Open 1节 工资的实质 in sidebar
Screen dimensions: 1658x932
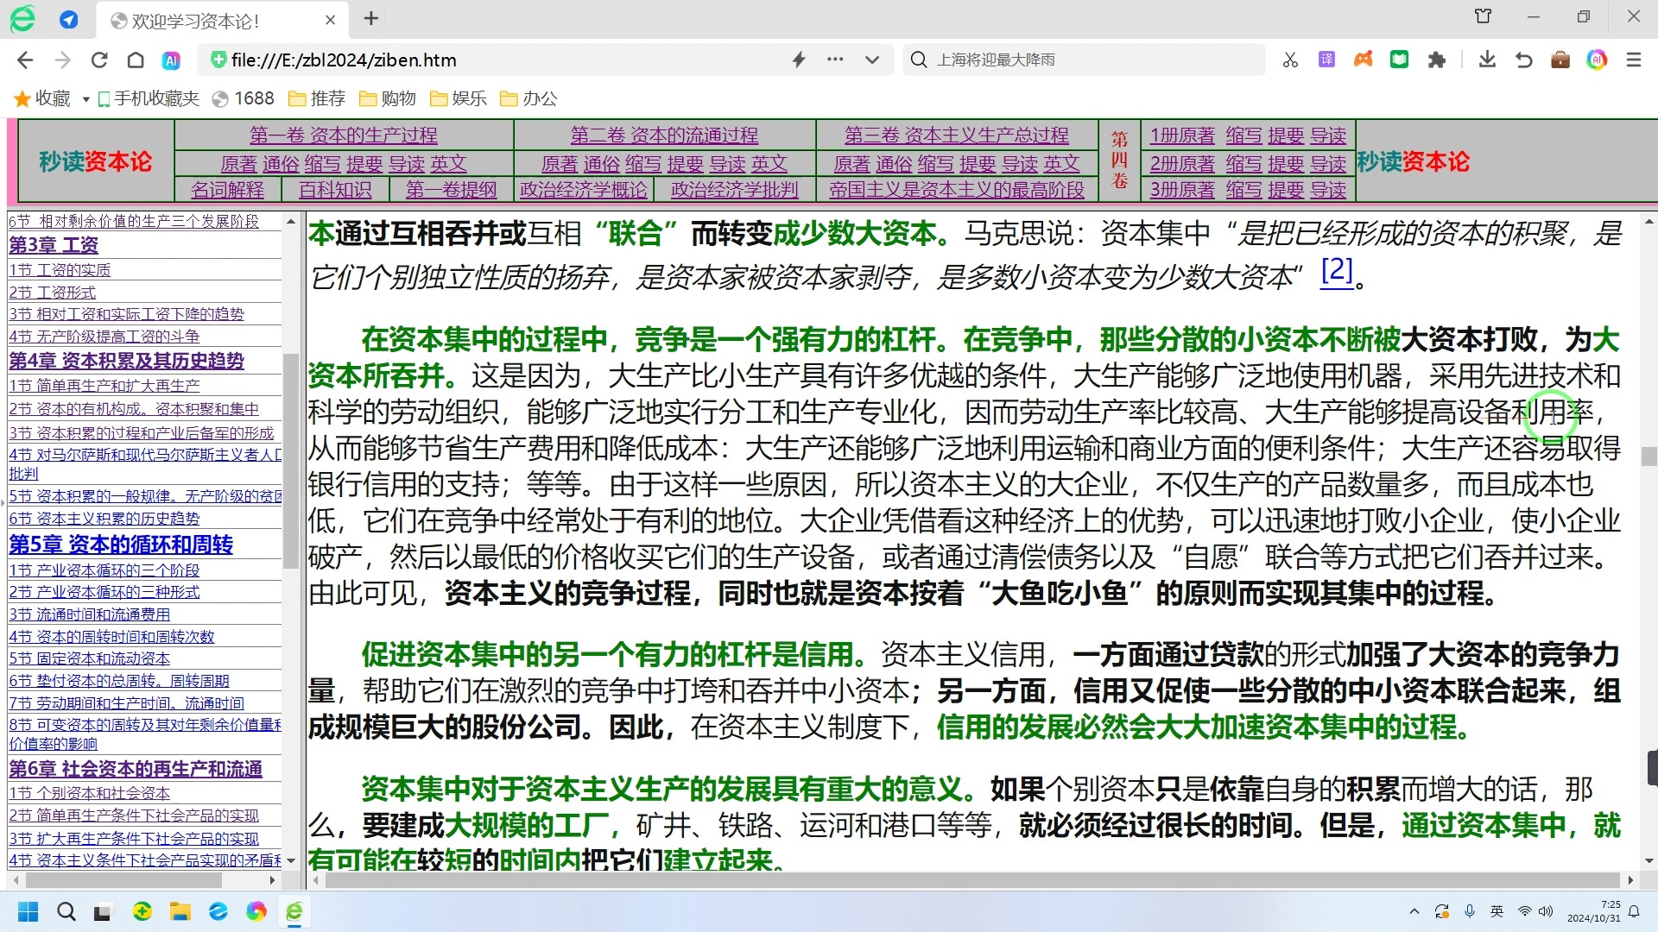(x=60, y=270)
